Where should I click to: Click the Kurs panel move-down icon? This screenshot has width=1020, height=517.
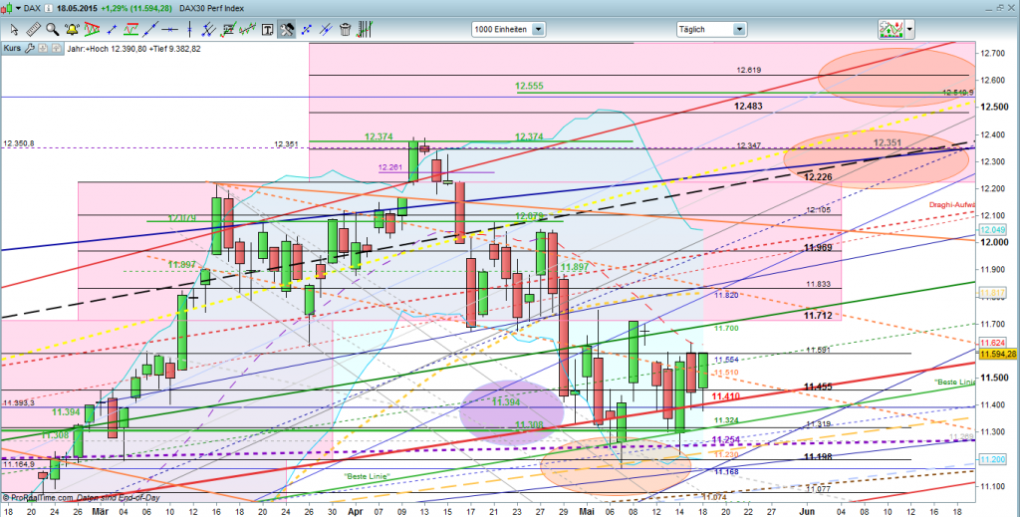tap(42, 48)
